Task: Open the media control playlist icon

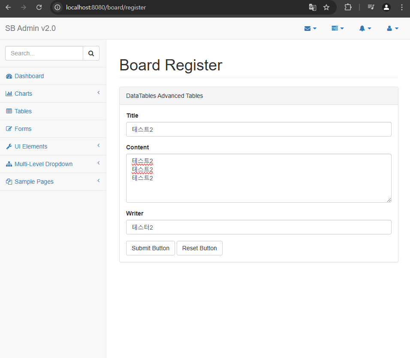Action: (371, 7)
